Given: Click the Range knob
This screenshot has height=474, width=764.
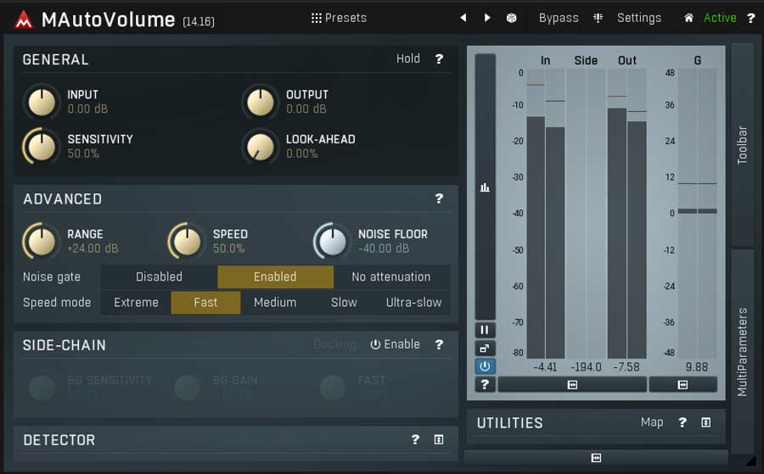Looking at the screenshot, I should (x=41, y=242).
